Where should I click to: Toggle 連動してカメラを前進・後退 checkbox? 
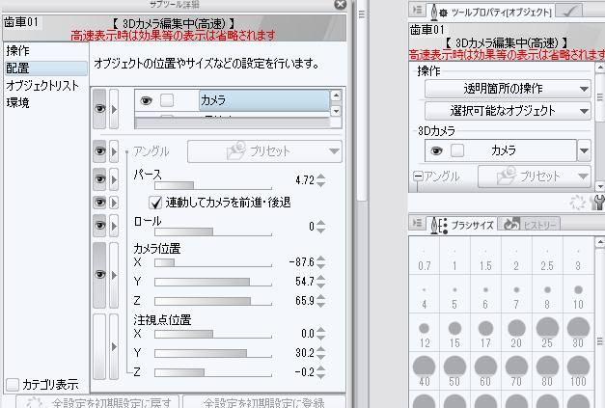[155, 203]
